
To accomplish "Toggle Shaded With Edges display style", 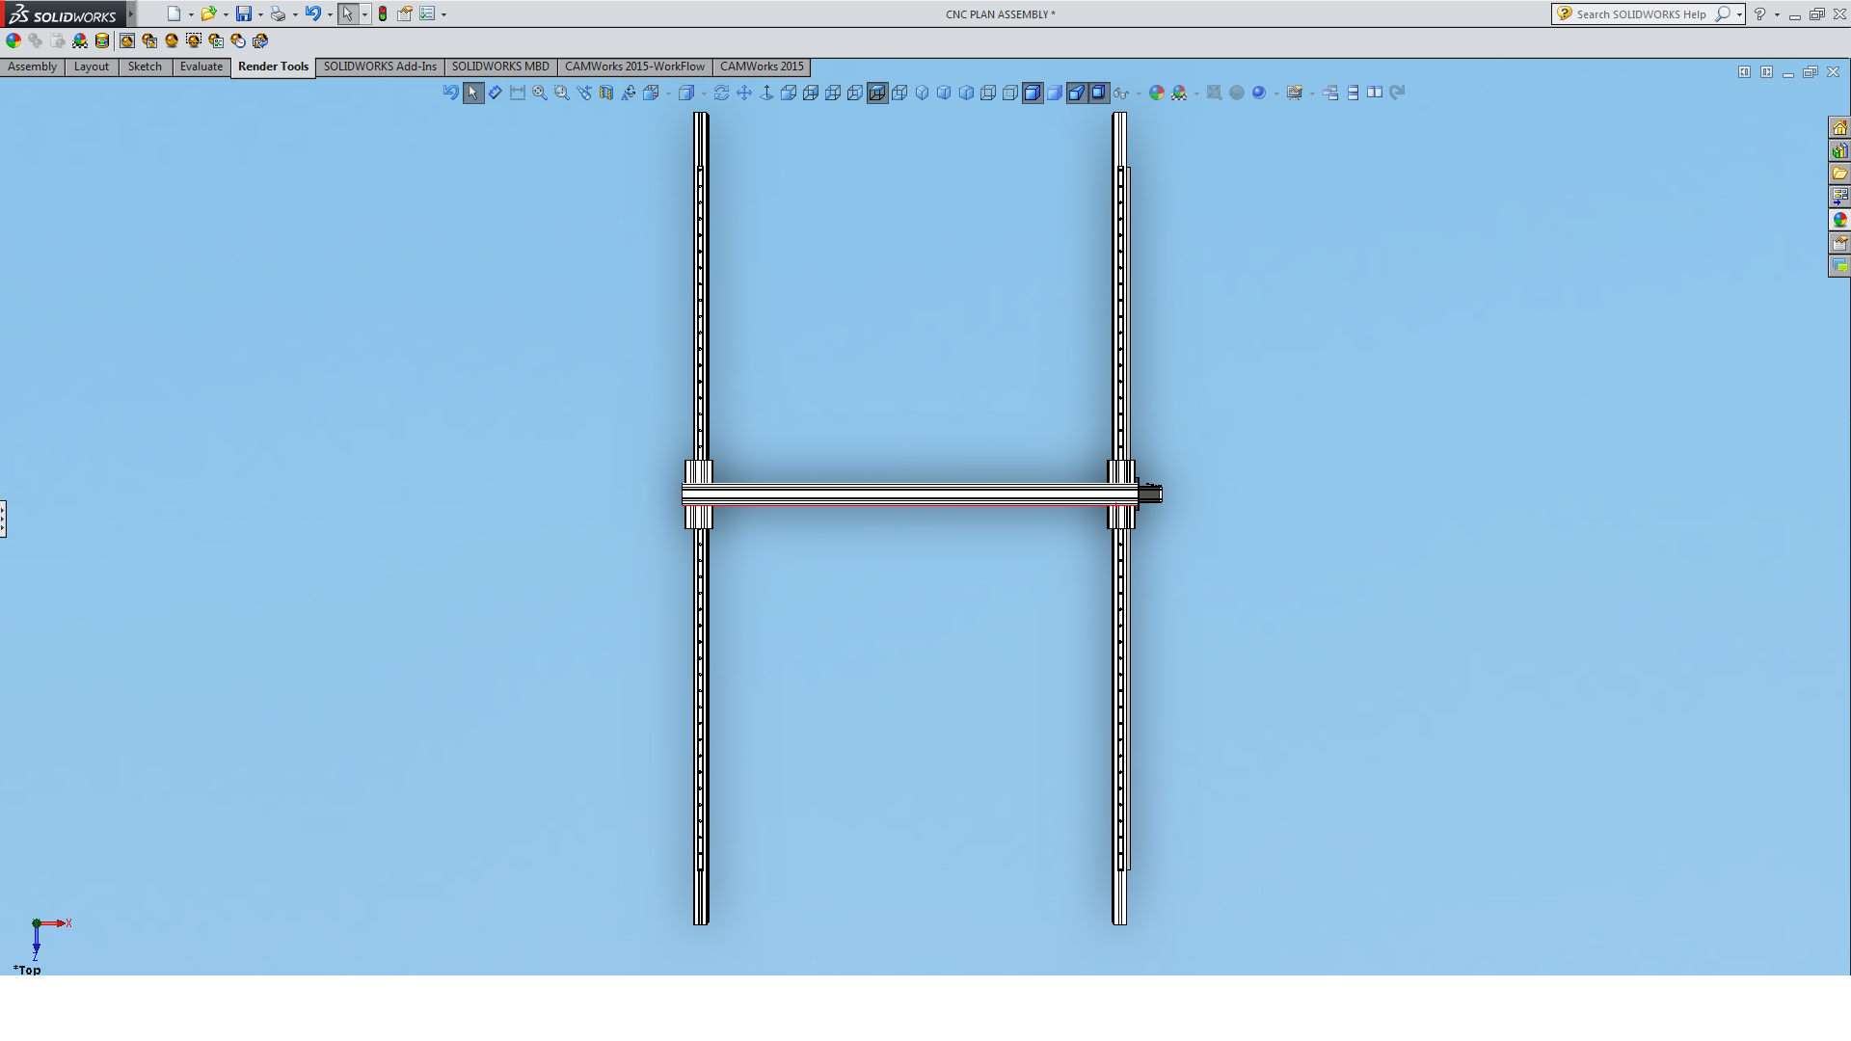I will click(x=1033, y=93).
